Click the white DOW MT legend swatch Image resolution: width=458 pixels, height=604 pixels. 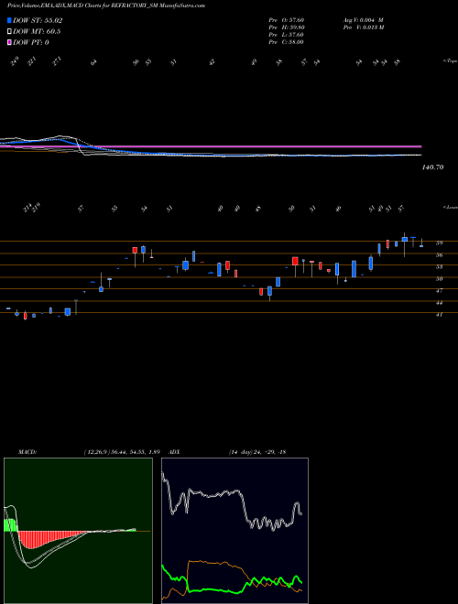[x=9, y=31]
